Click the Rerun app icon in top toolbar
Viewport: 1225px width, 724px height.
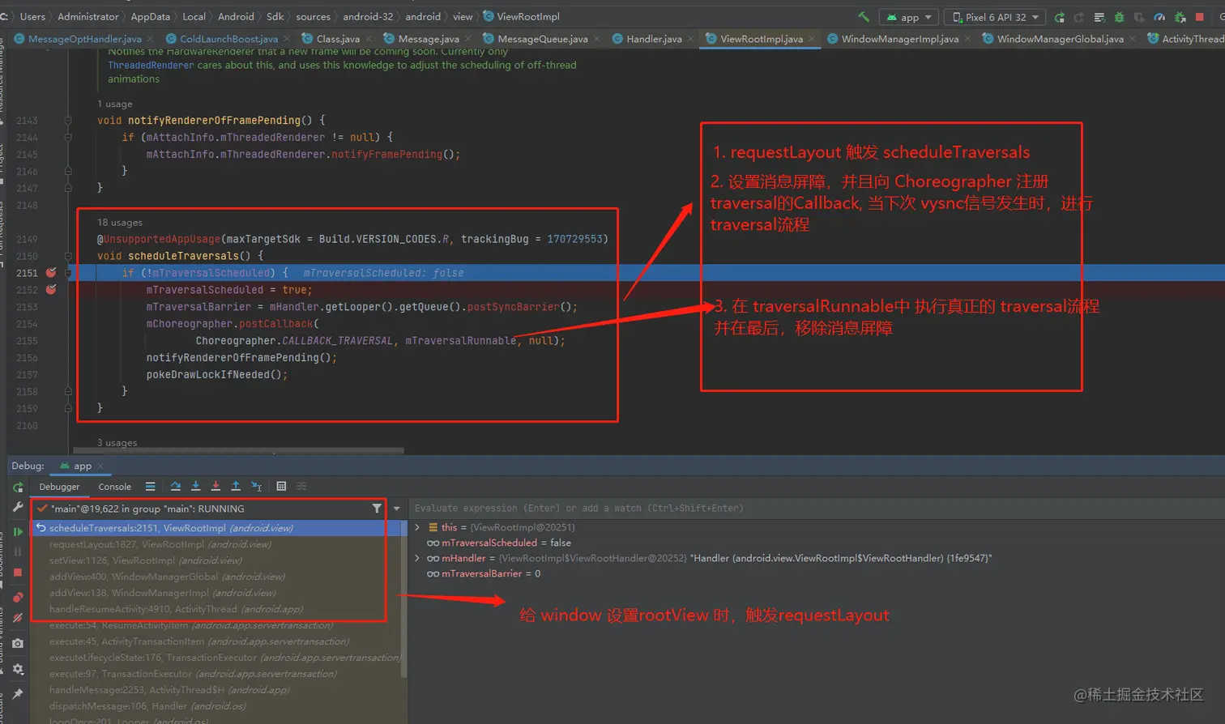click(x=1060, y=17)
